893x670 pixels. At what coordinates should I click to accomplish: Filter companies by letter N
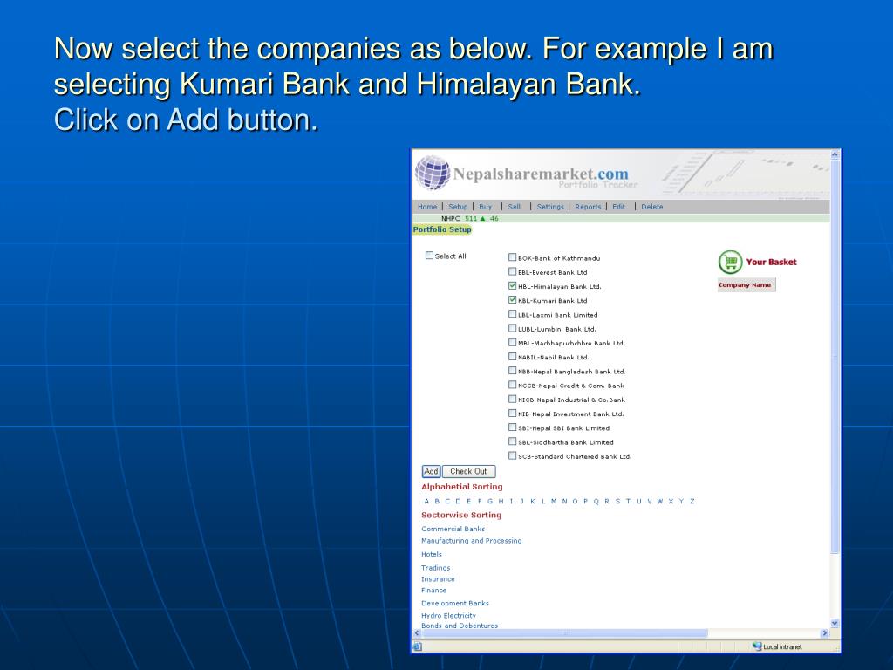[x=564, y=502]
